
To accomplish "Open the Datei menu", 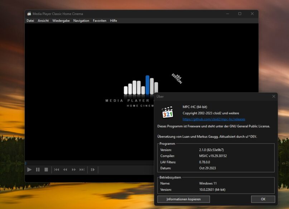I will click(x=30, y=20).
